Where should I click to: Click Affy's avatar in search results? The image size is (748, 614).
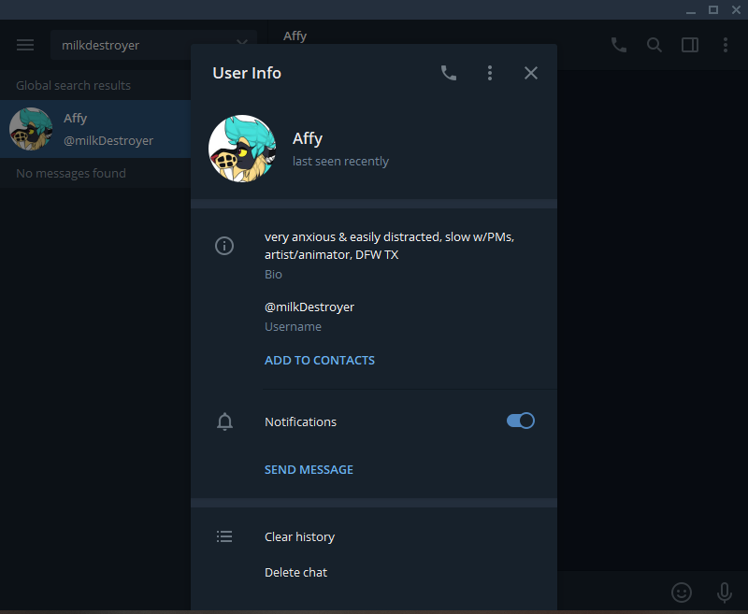pos(31,129)
